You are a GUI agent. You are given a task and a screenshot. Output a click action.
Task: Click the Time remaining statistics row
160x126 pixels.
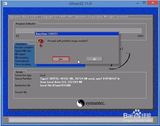23,64
